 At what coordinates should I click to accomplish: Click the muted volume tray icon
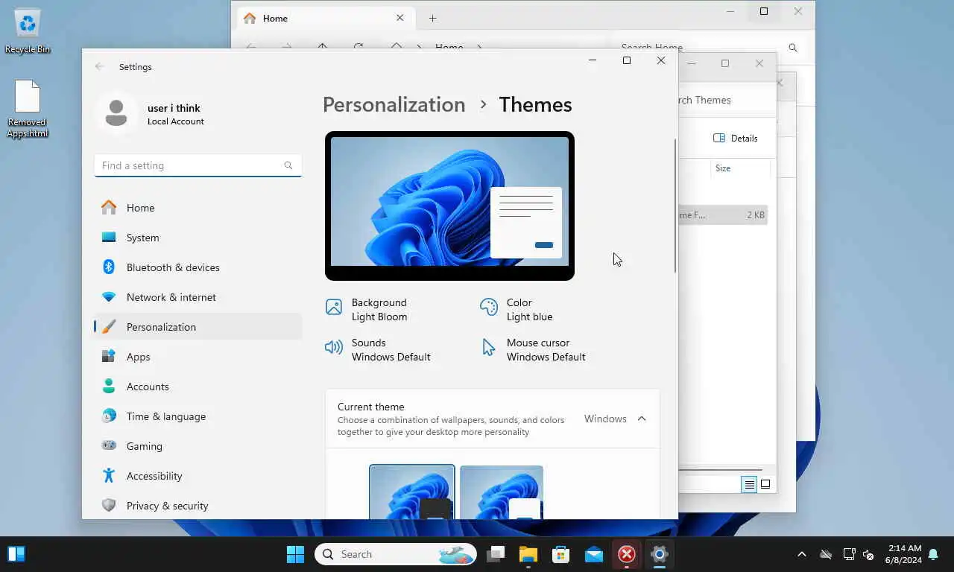pyautogui.click(x=868, y=554)
